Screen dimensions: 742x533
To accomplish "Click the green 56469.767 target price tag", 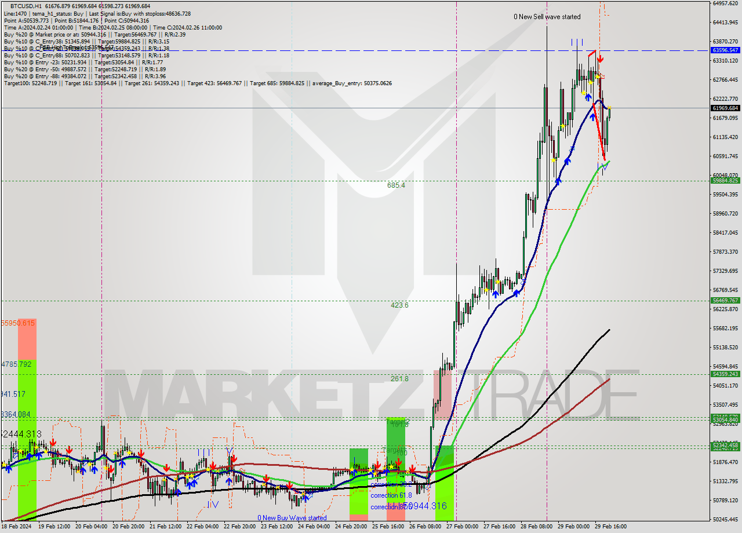I will 725,301.
